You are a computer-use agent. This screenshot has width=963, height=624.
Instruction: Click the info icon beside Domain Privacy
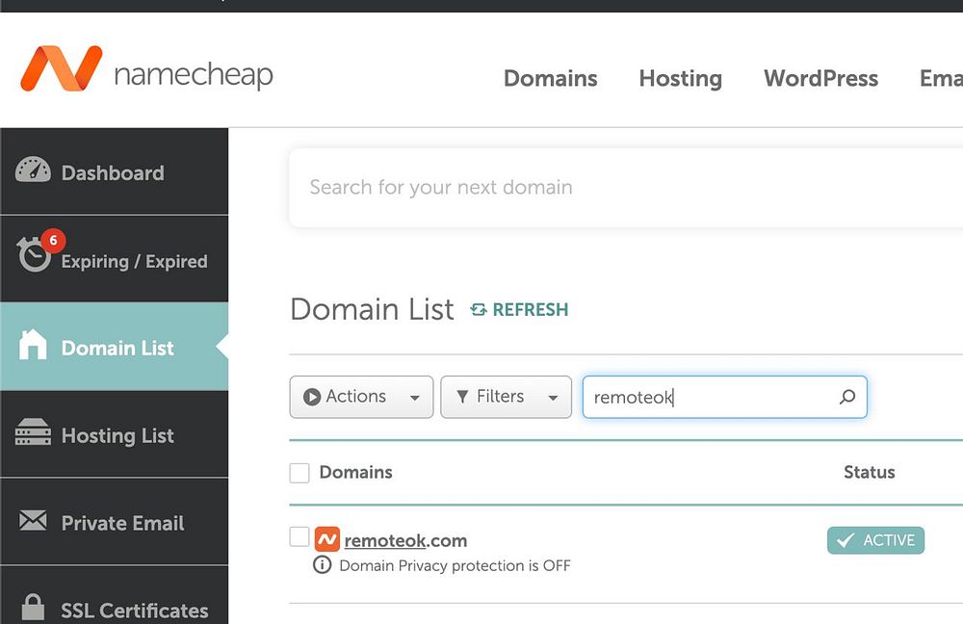tap(322, 564)
